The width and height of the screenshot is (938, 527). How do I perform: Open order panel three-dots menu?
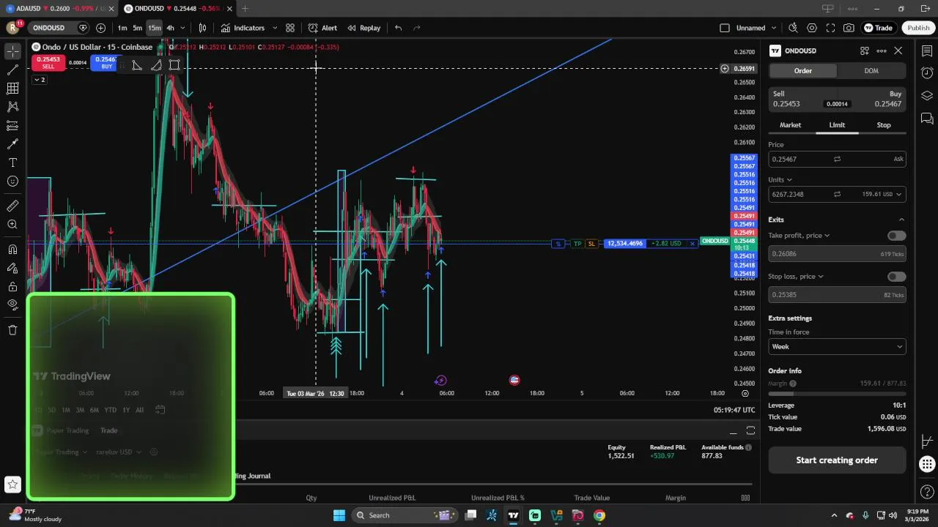882,51
